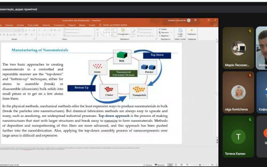Open the text direction dropdown
The width and height of the screenshot is (267, 167).
tap(72, 29)
